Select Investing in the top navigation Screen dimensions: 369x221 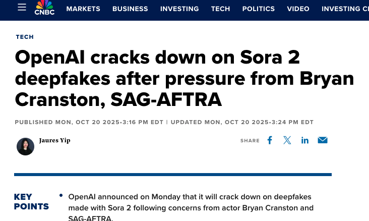point(179,9)
